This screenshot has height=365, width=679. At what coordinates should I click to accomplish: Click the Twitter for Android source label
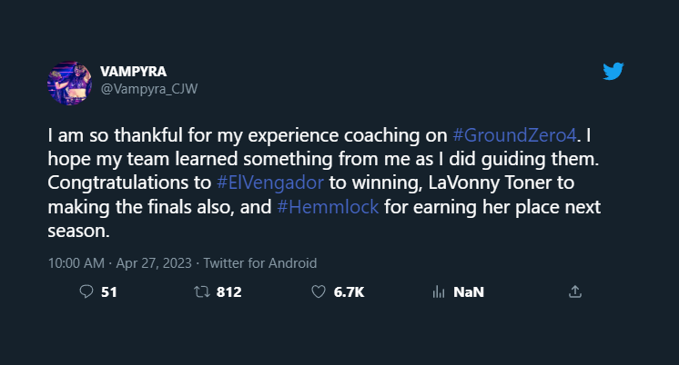259,263
